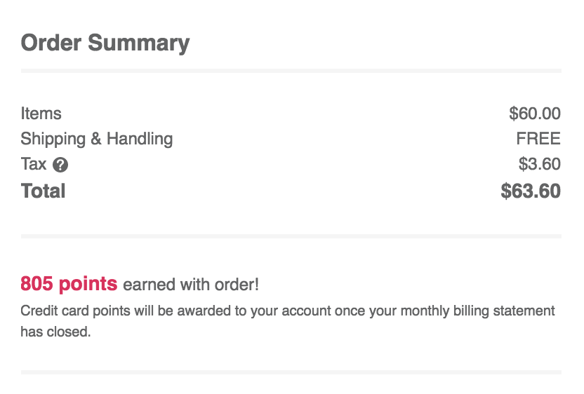The width and height of the screenshot is (584, 394).
Task: Click the $63.60 total amount
Action: 531,191
